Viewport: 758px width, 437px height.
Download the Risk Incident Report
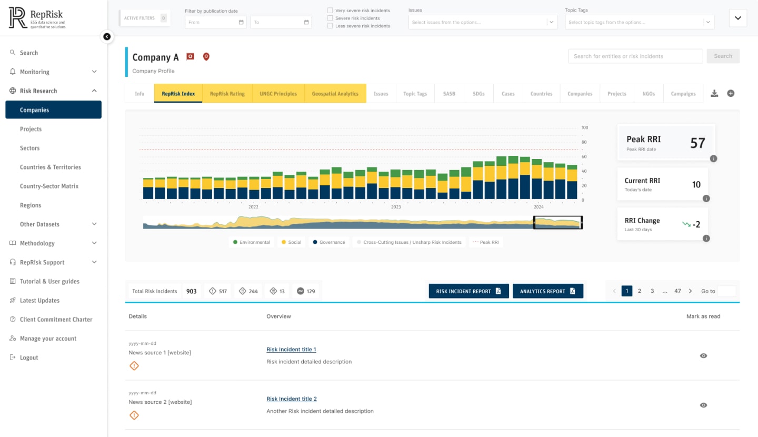468,291
